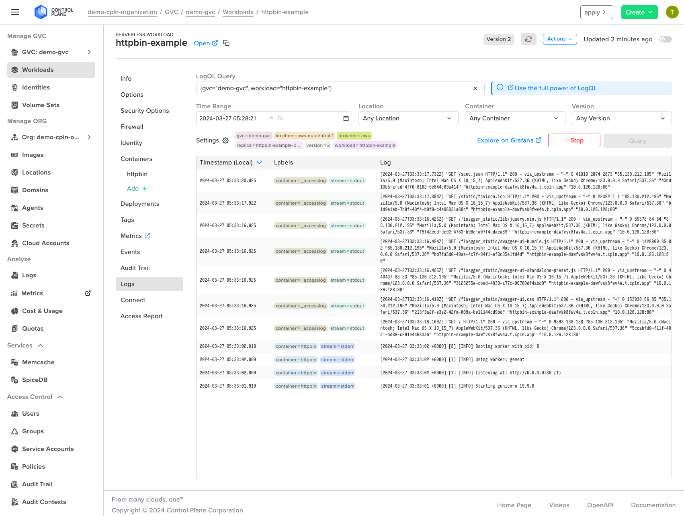
Task: Open the Time Range calendar icon
Action: 346,118
